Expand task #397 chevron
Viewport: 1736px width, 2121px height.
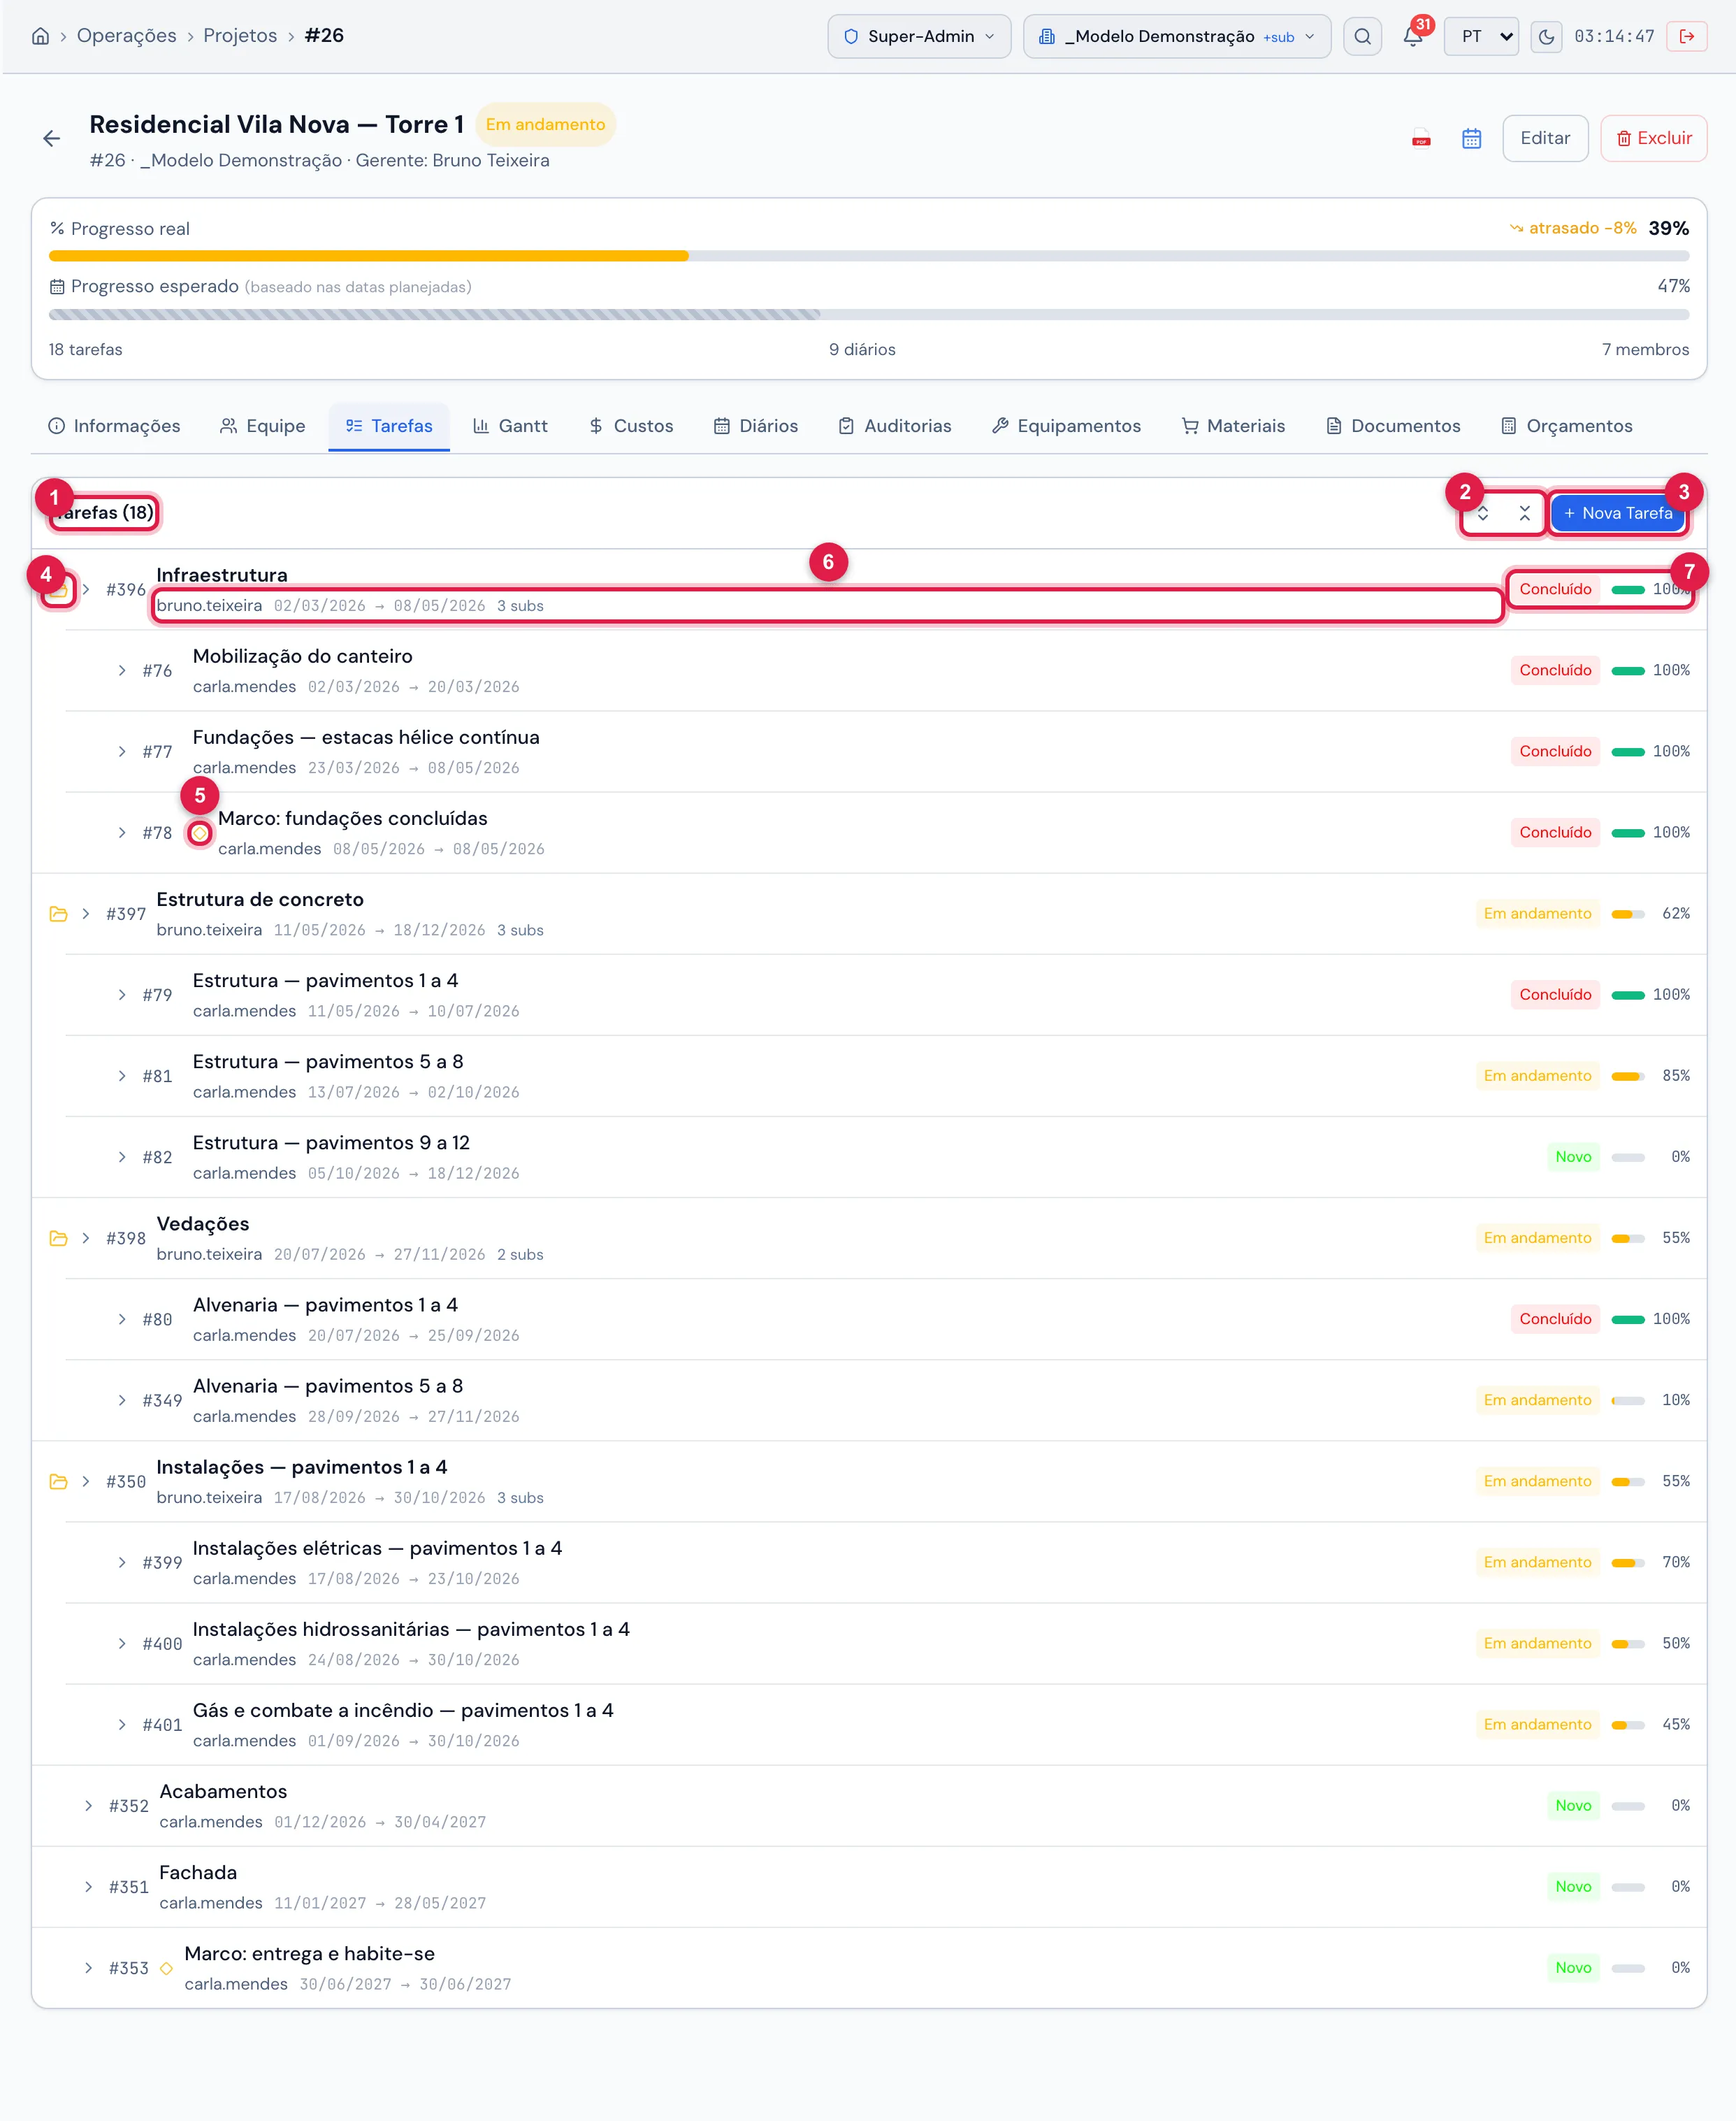pos(86,914)
